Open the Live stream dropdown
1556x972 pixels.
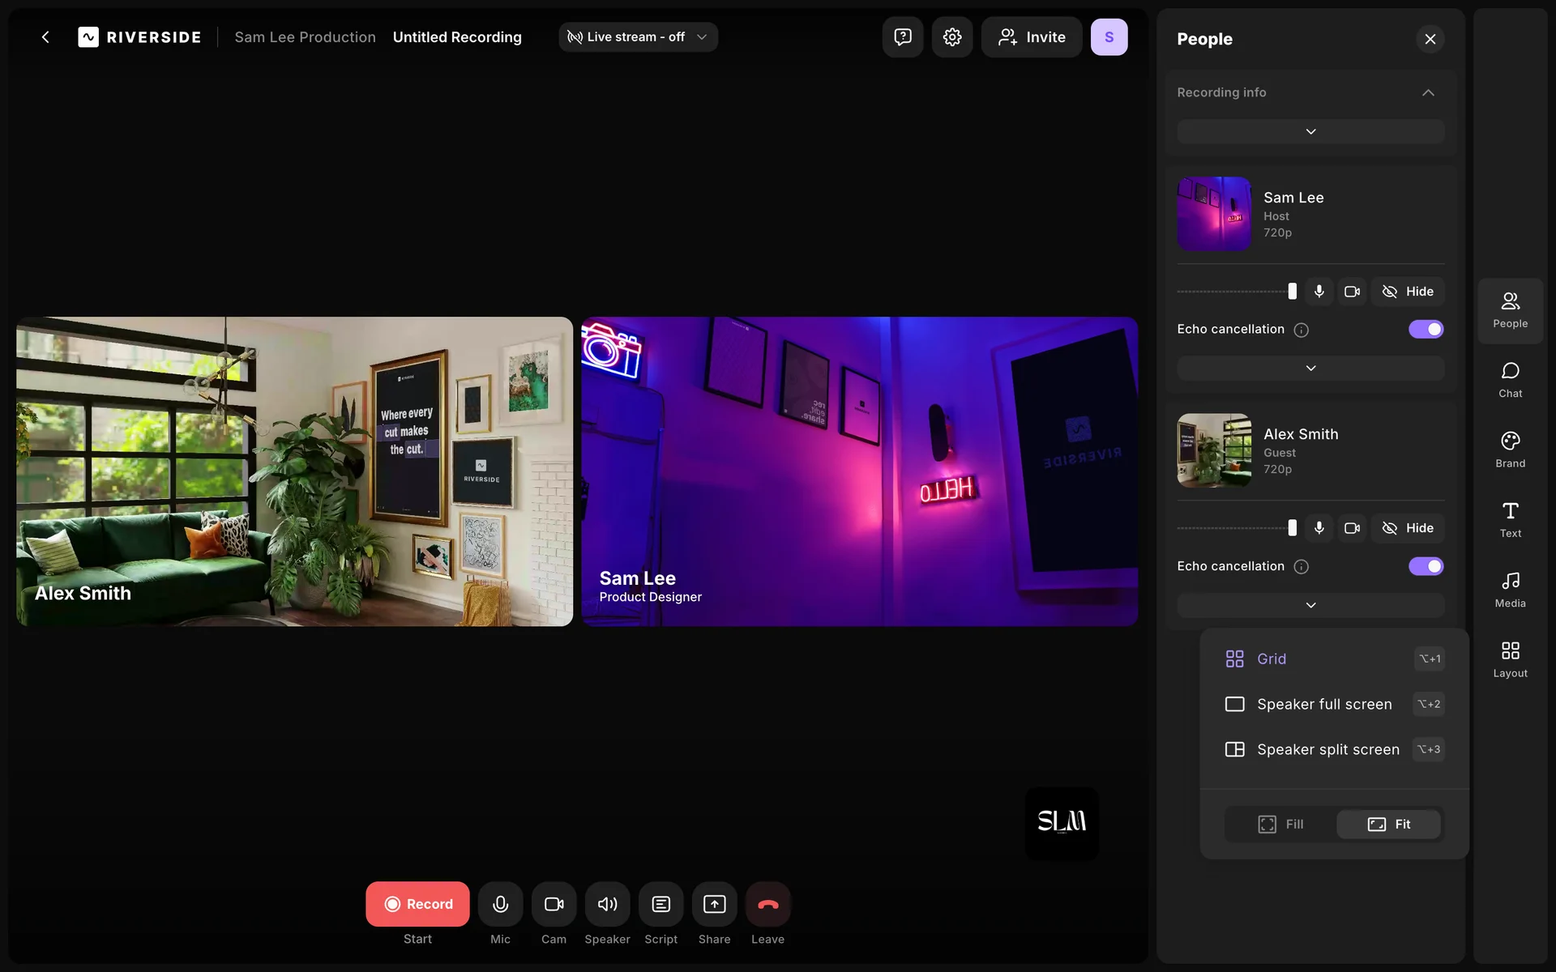click(x=638, y=37)
